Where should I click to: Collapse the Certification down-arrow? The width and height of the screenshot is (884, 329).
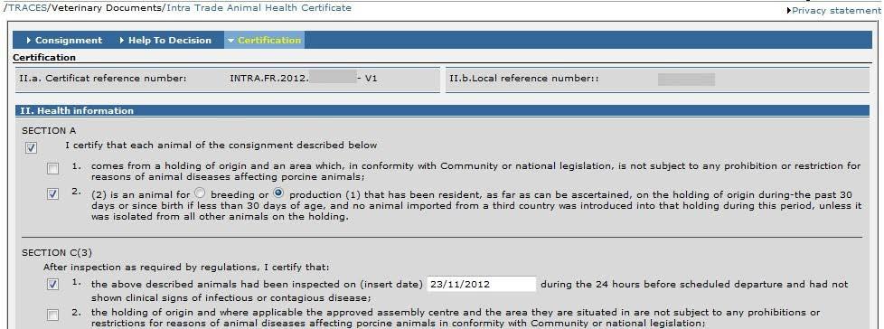click(230, 41)
